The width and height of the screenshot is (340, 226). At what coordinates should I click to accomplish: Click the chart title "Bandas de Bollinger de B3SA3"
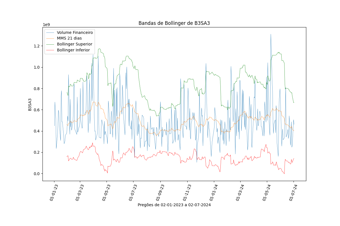click(174, 23)
